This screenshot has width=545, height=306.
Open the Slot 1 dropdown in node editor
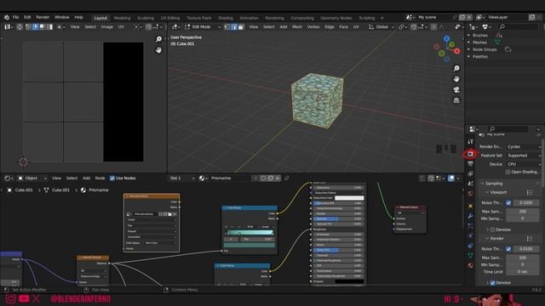tap(182, 178)
